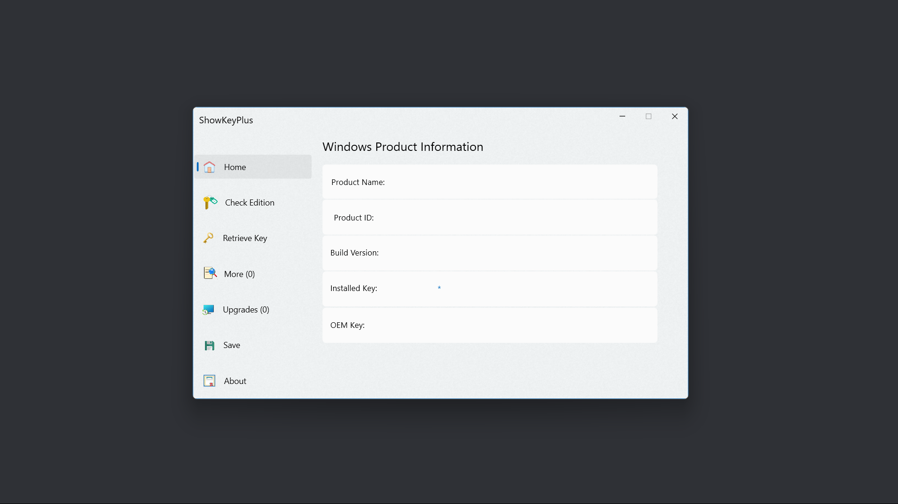Go to Retrieve Key label

(245, 238)
